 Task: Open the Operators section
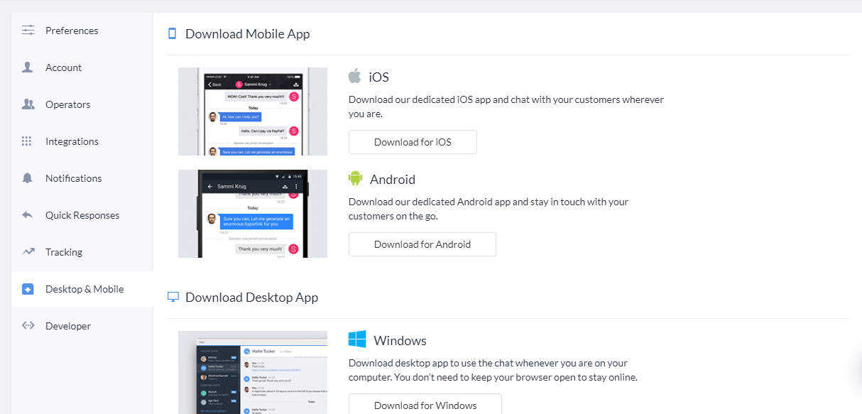coord(82,104)
